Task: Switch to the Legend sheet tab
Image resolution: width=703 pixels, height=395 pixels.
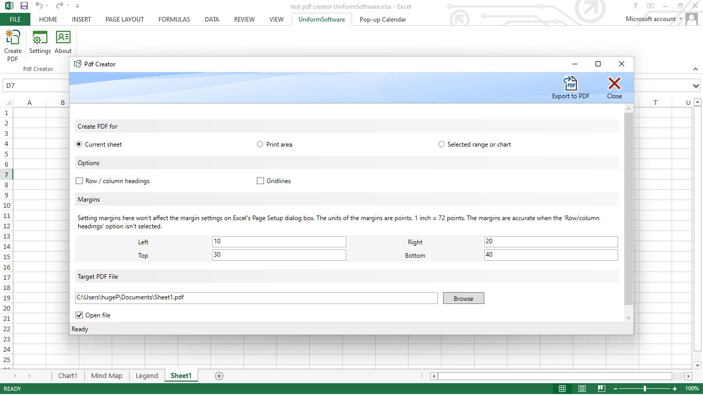Action: point(147,376)
